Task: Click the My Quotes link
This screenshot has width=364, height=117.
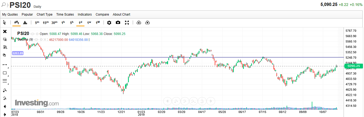Action: [10, 15]
